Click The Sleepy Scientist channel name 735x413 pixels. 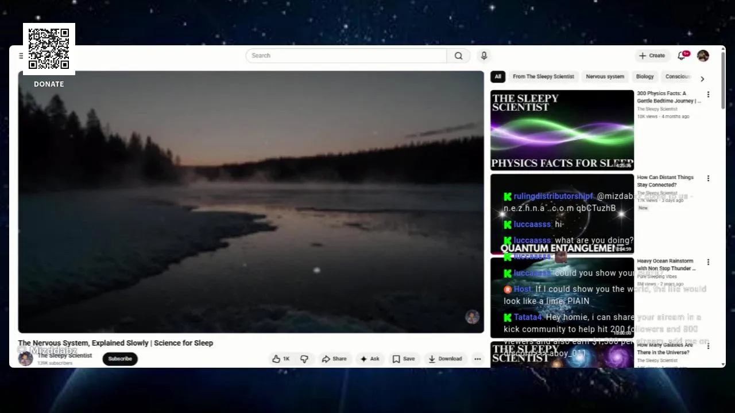click(65, 356)
